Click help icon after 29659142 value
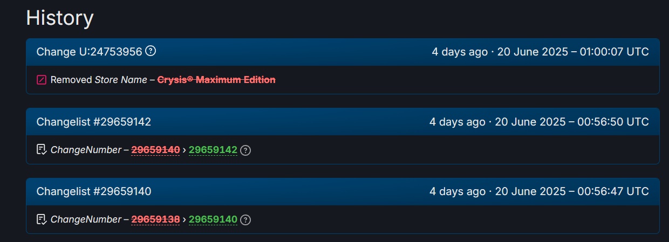 click(x=245, y=150)
